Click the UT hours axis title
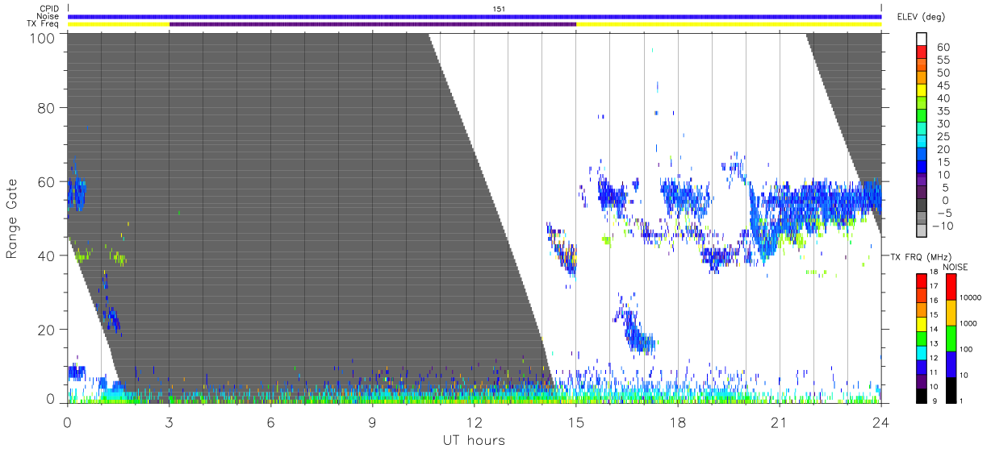 474,440
